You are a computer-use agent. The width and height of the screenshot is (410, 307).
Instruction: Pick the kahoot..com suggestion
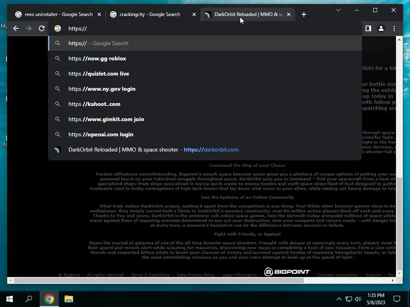205,104
